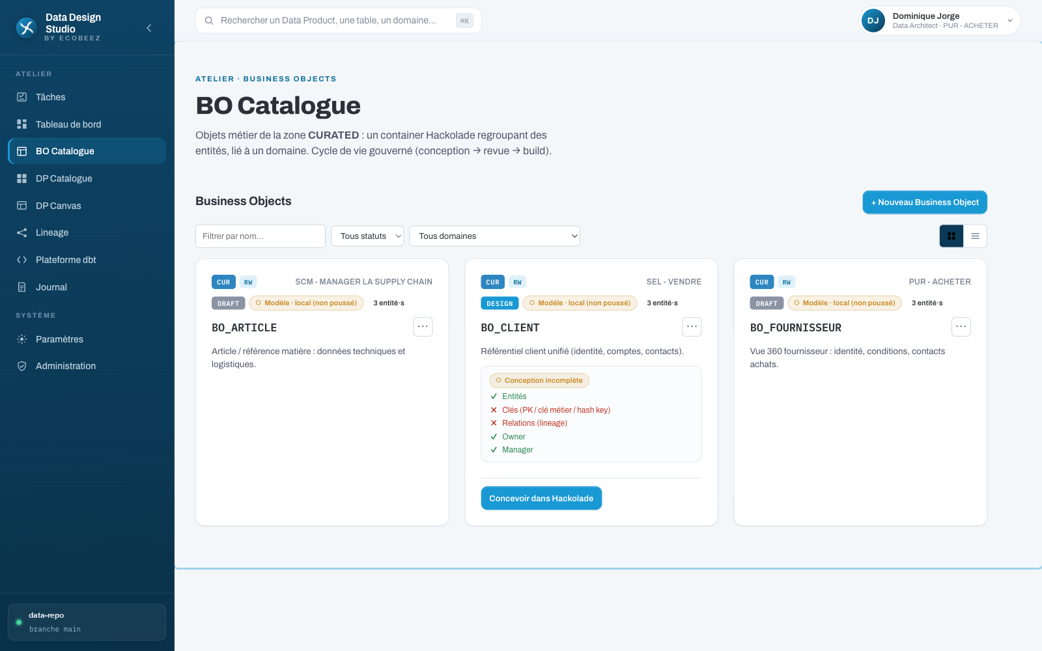1042x651 pixels.
Task: Open the BO_CLIENT card title
Action: (511, 328)
